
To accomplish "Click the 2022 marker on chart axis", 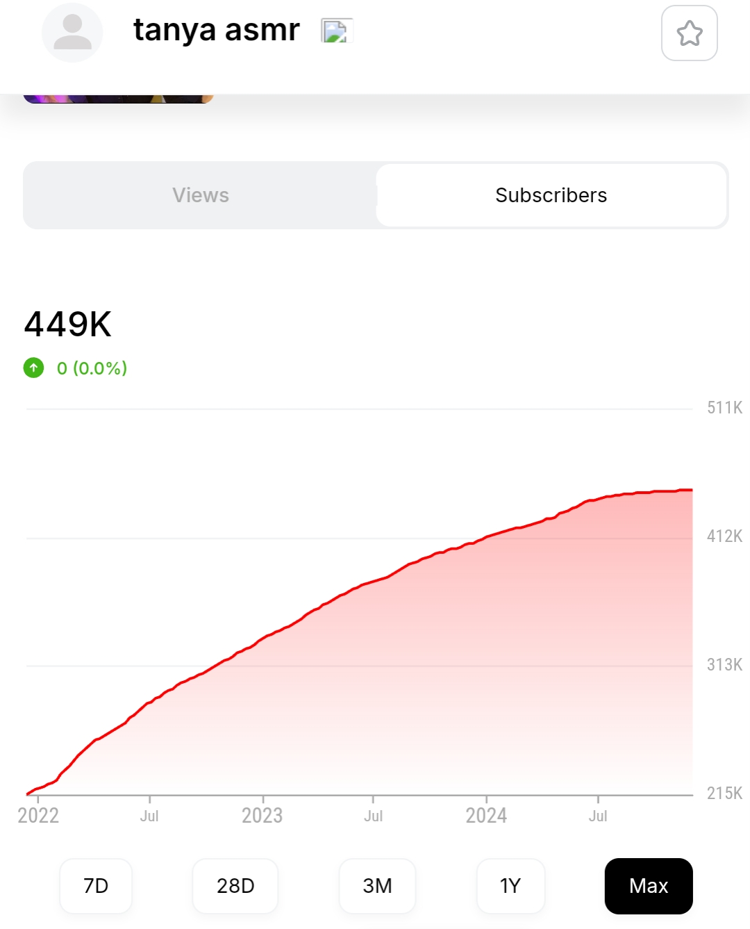I will (38, 815).
